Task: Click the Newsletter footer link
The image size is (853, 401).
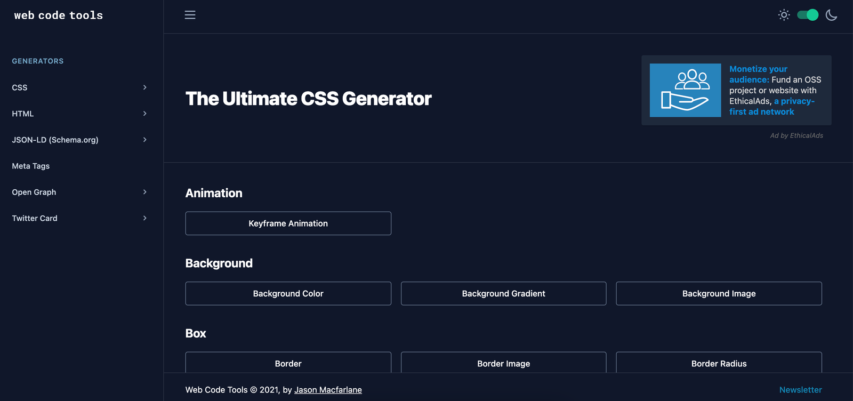Action: click(x=800, y=390)
